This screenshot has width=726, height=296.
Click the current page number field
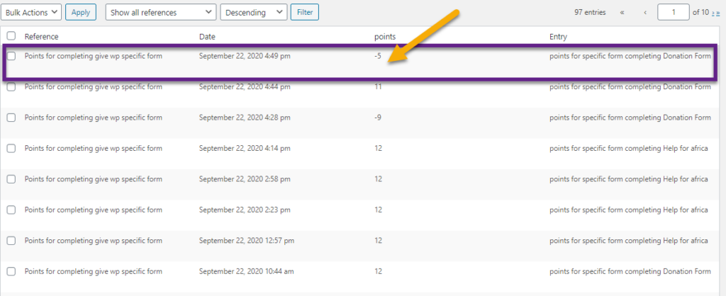[673, 12]
